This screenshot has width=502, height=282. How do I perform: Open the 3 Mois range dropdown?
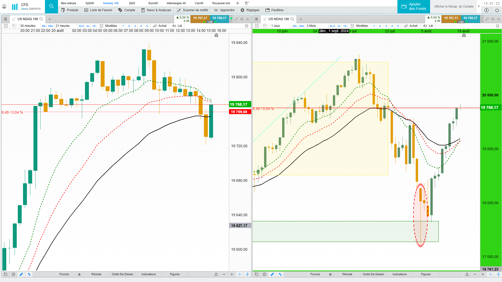(x=311, y=26)
